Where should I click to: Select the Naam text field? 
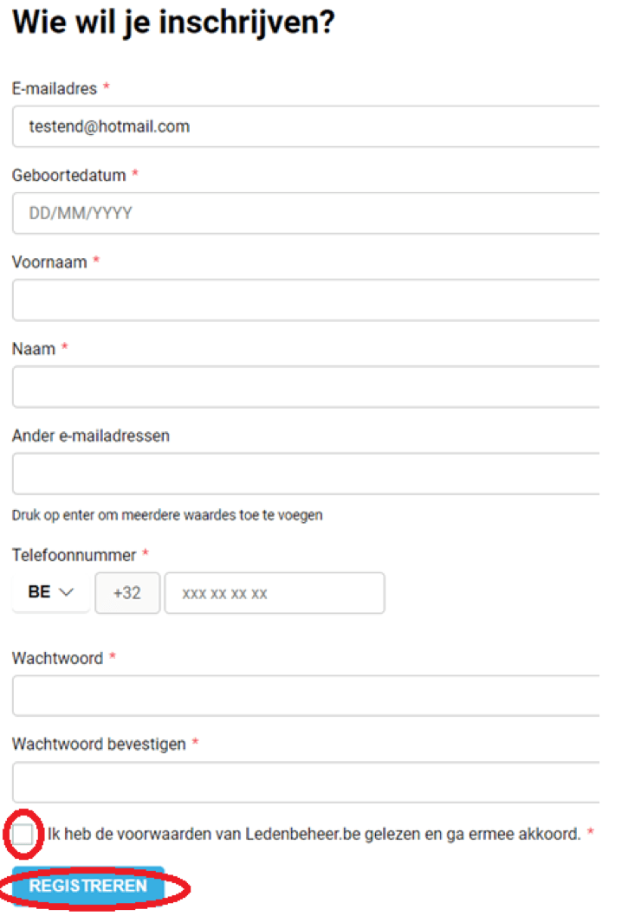[306, 387]
